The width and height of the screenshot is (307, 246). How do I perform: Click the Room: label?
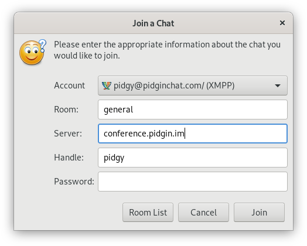point(66,110)
